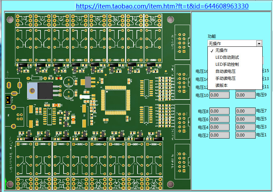The image size is (273, 192).
Task: Click the 电压1 value field
Action: pos(246,135)
